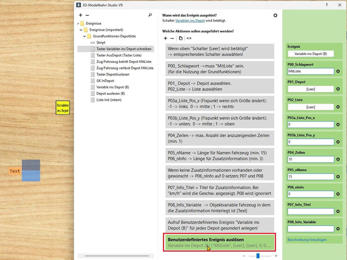Click the empty P07_Info_Titel field
This screenshot has height=260, width=347.
click(x=311, y=211)
